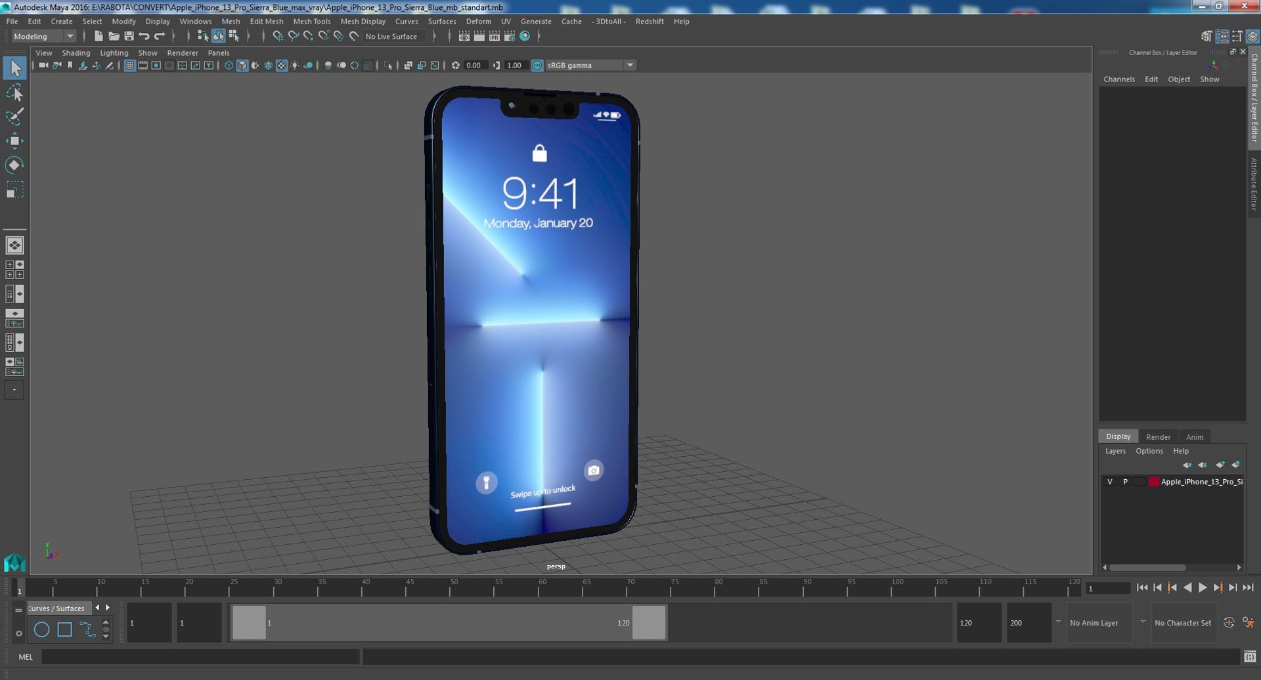Activate the Scale tool
Image resolution: width=1261 pixels, height=680 pixels.
14,190
